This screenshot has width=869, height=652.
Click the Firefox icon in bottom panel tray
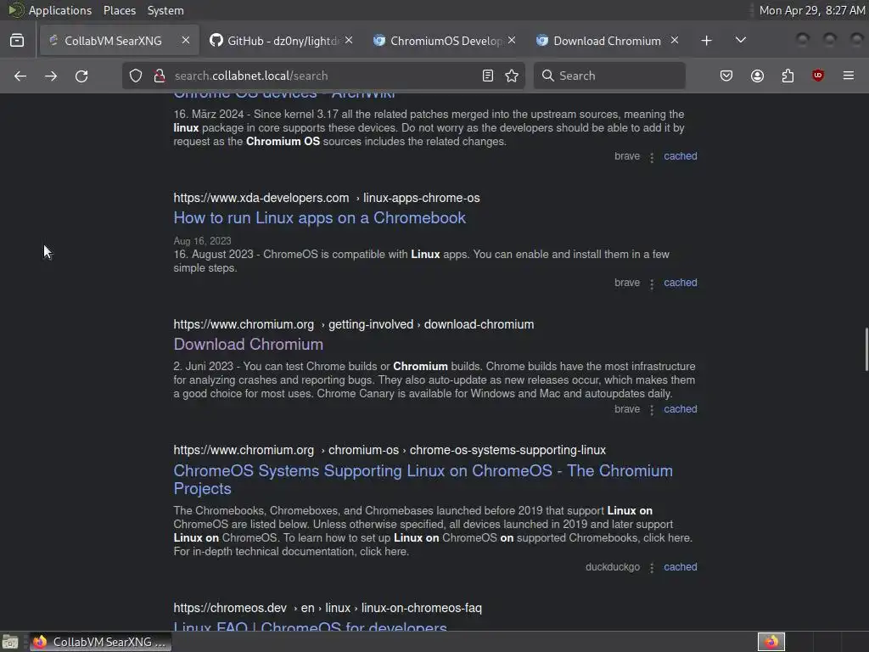point(771,642)
